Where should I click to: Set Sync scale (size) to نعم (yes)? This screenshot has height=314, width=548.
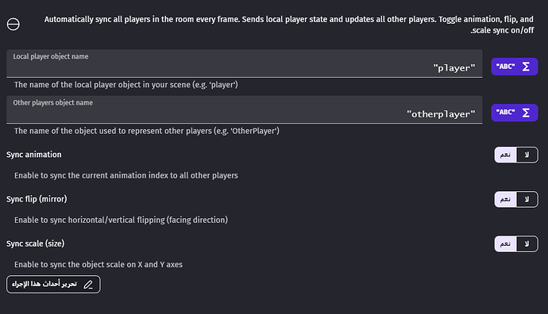coord(505,244)
